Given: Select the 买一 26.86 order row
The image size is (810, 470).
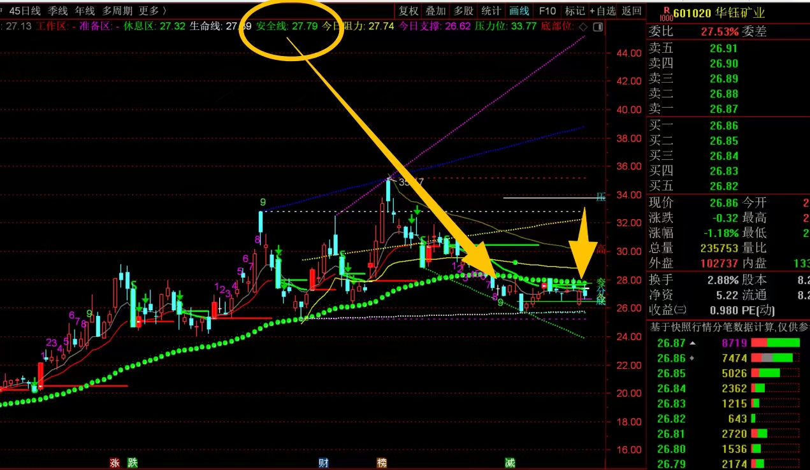Looking at the screenshot, I should click(x=728, y=126).
